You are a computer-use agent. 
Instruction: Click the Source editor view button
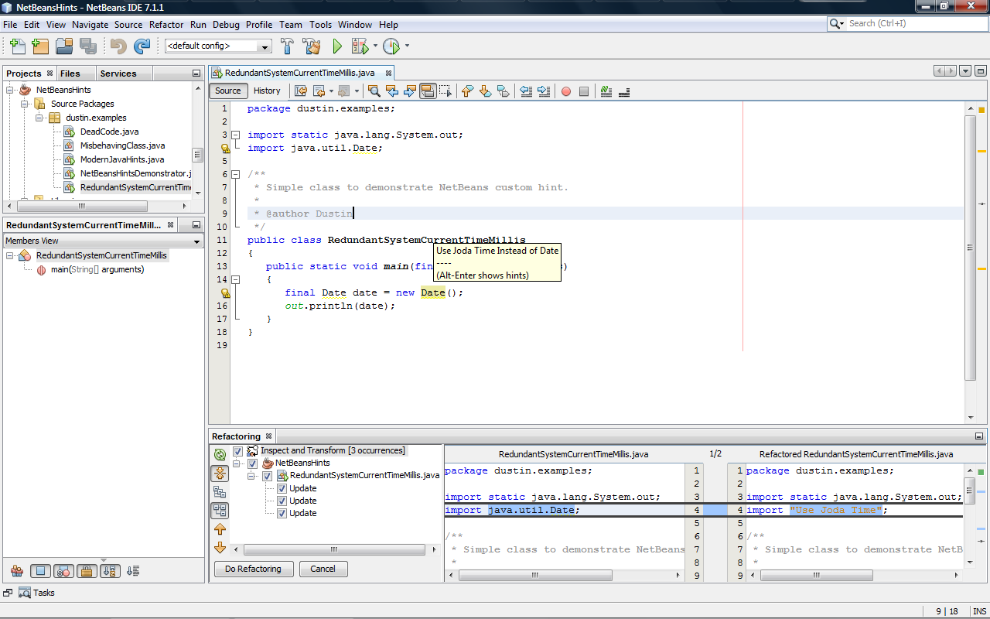coord(228,91)
